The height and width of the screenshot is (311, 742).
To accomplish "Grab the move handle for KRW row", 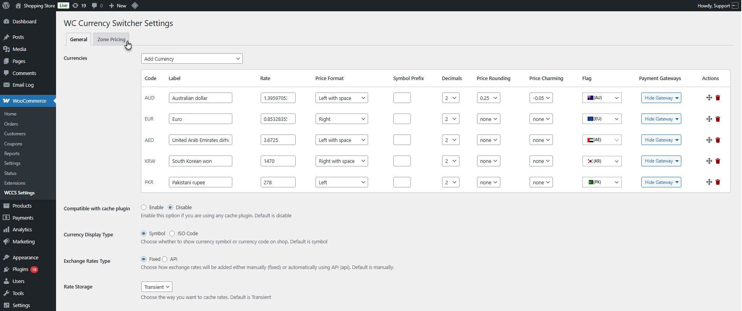I will (x=709, y=161).
